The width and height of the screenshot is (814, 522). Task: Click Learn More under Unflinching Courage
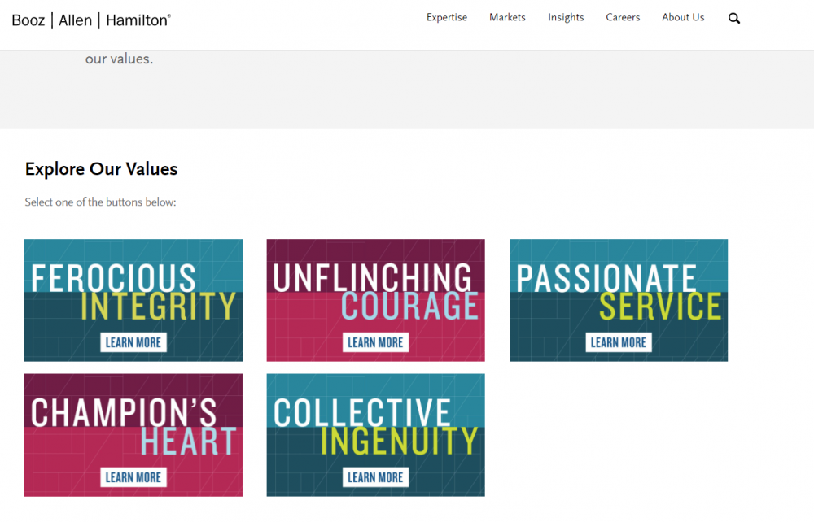[375, 342]
